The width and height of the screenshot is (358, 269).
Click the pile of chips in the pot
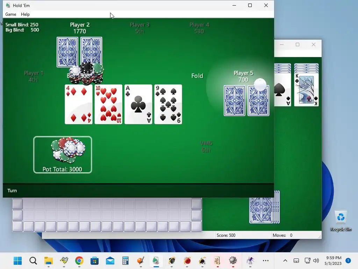coord(68,150)
